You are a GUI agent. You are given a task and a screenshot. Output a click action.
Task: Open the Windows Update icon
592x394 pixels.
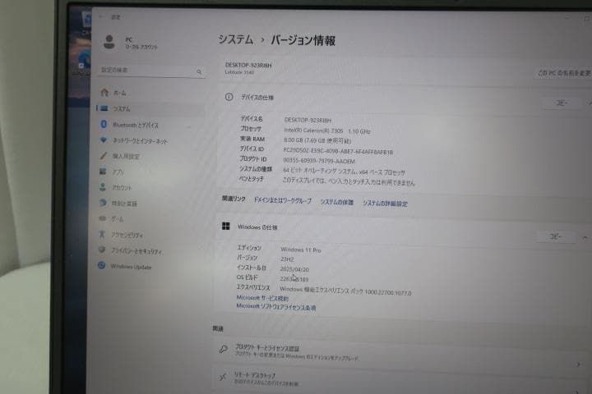point(102,265)
